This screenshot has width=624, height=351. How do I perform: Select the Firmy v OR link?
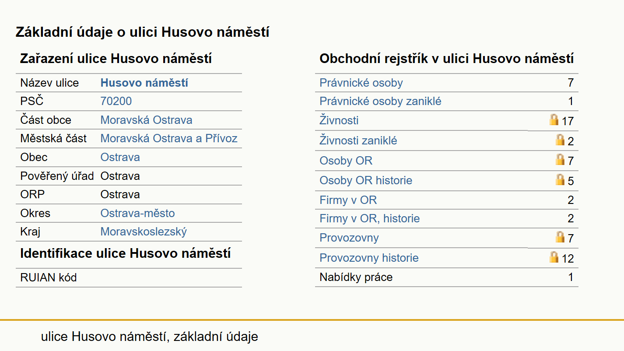pyautogui.click(x=348, y=200)
